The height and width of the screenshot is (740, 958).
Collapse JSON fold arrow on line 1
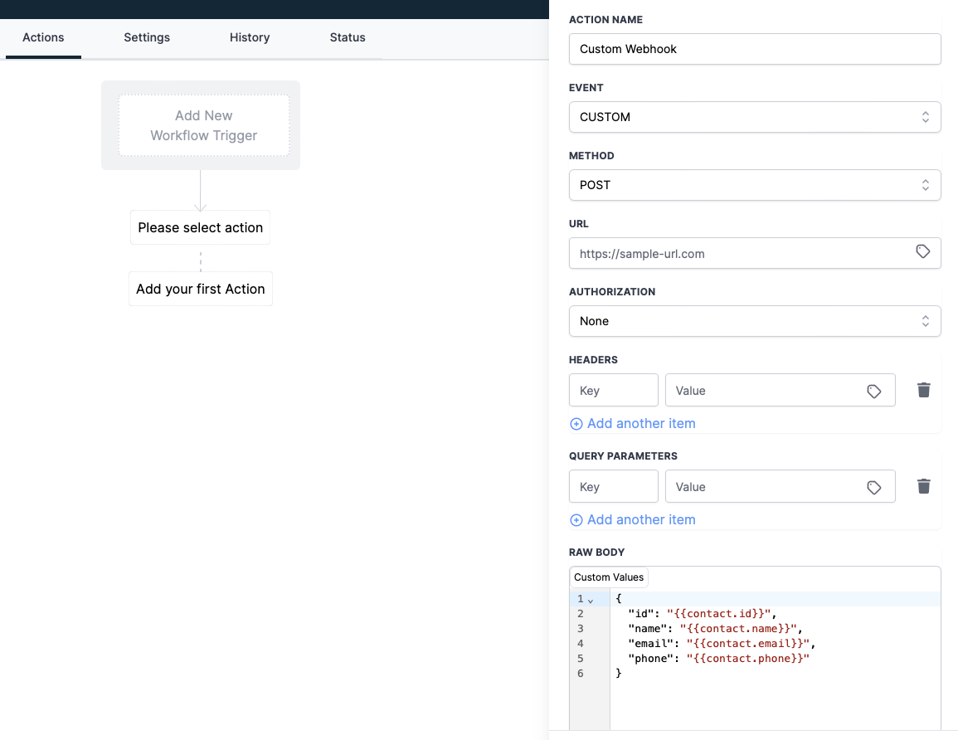(591, 600)
